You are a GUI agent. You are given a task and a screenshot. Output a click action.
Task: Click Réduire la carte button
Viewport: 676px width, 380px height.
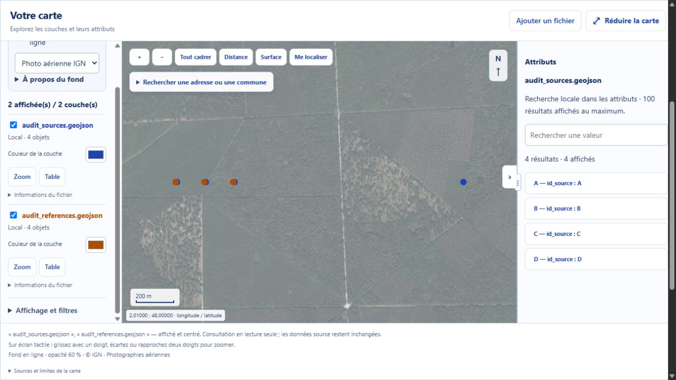626,21
